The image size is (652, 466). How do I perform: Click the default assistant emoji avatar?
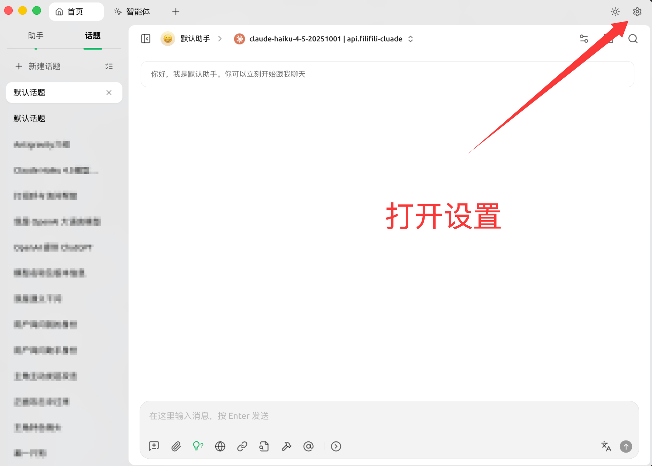pos(168,39)
